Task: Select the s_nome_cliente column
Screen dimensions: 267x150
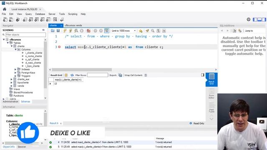Action: [33, 56]
